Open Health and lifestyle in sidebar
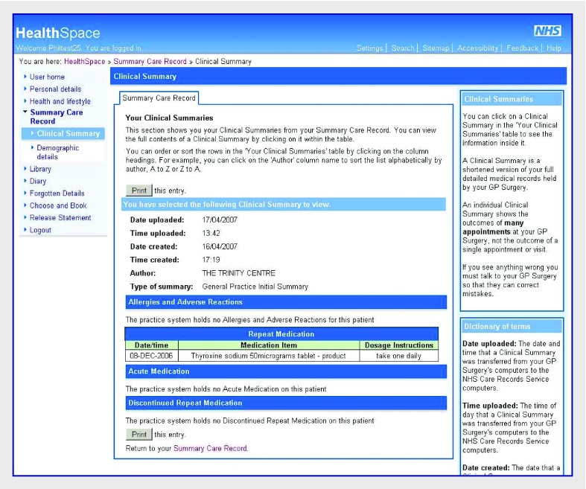 pyautogui.click(x=60, y=102)
